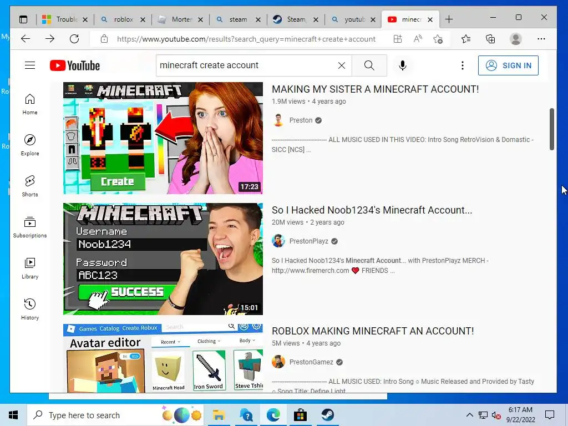Close the roblox tab
Image resolution: width=568 pixels, height=426 pixels.
pyautogui.click(x=143, y=19)
